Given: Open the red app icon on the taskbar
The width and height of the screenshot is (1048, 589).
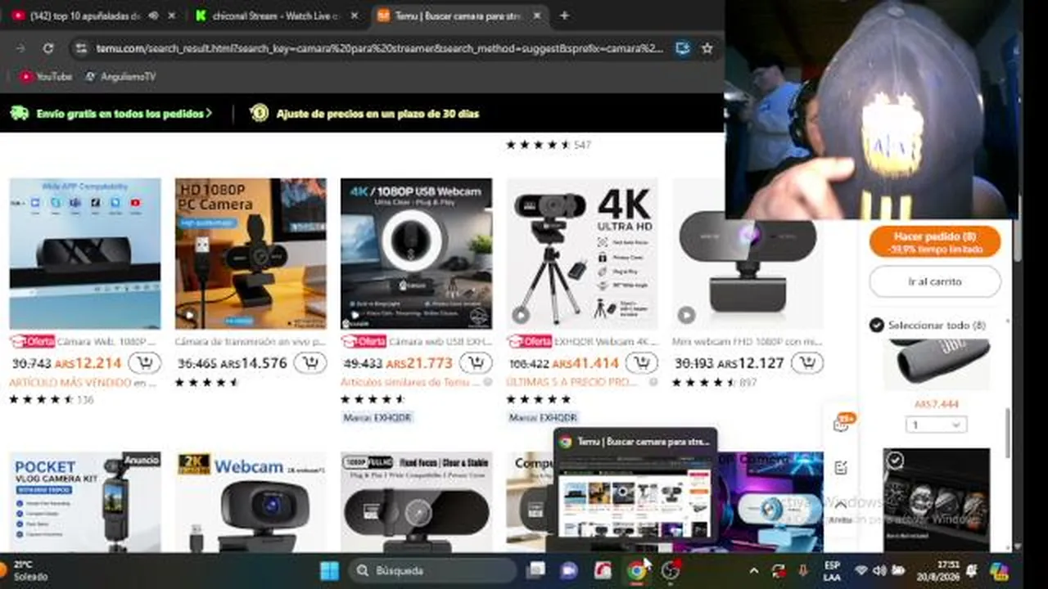Looking at the screenshot, I should pos(603,570).
